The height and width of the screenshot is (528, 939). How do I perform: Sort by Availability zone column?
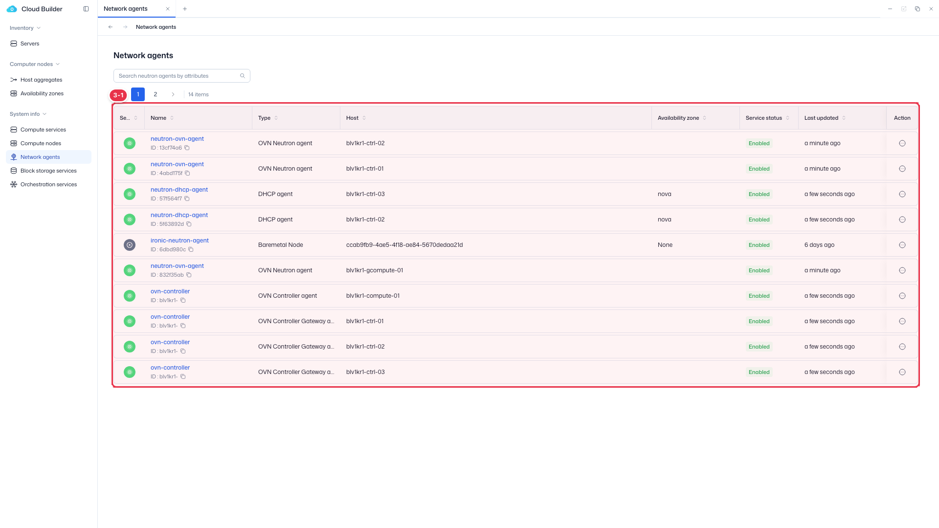(x=704, y=118)
